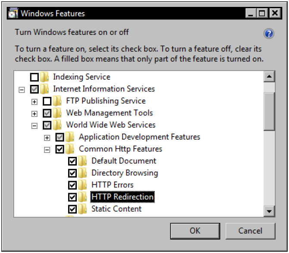Enable the Indexing Service checkbox
Screen dimensions: 289x253
[x=35, y=77]
